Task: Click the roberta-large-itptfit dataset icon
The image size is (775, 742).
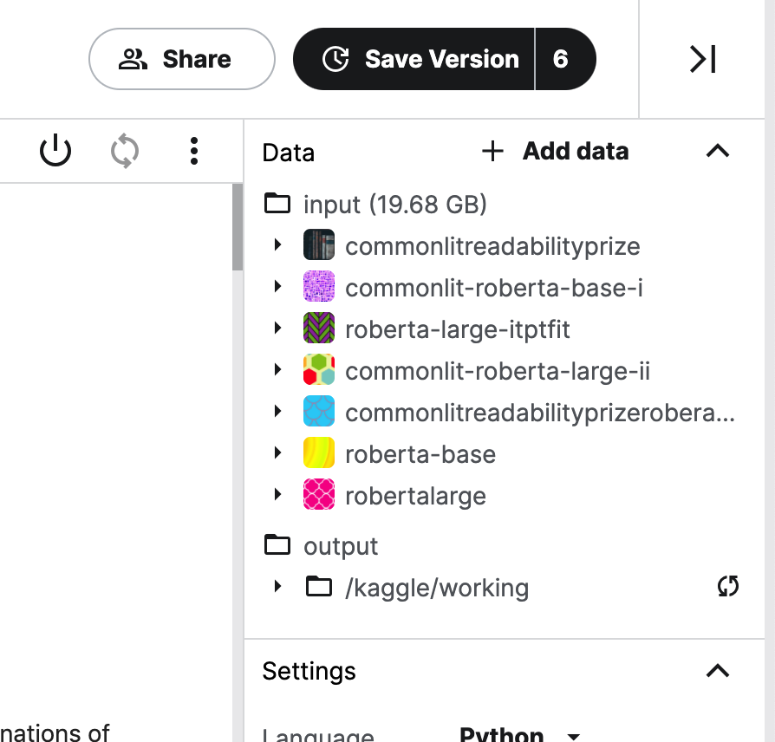Action: point(319,329)
